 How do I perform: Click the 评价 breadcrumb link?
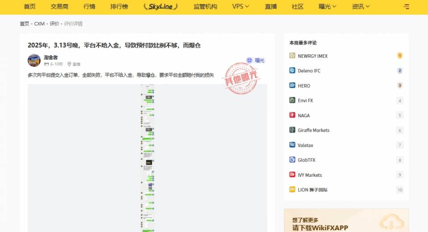pyautogui.click(x=54, y=24)
